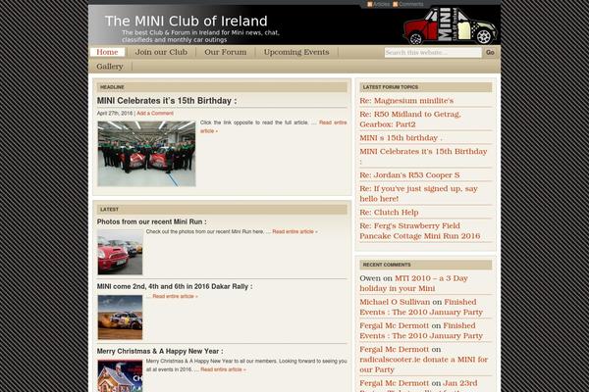Click the date April 27th, 2016 text
Screen dimensions: 589x392
115,114
